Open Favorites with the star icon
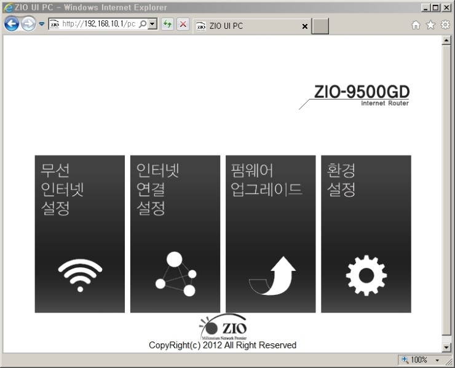The image size is (455, 368). [430, 25]
